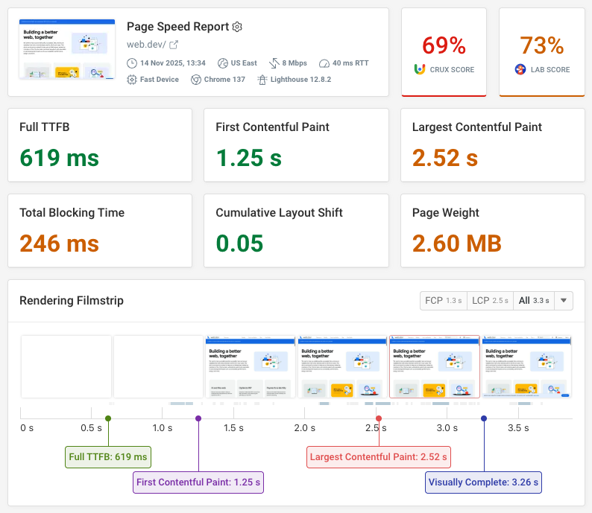Open the 69% CrUX Score card
The height and width of the screenshot is (513, 592).
[x=444, y=52]
